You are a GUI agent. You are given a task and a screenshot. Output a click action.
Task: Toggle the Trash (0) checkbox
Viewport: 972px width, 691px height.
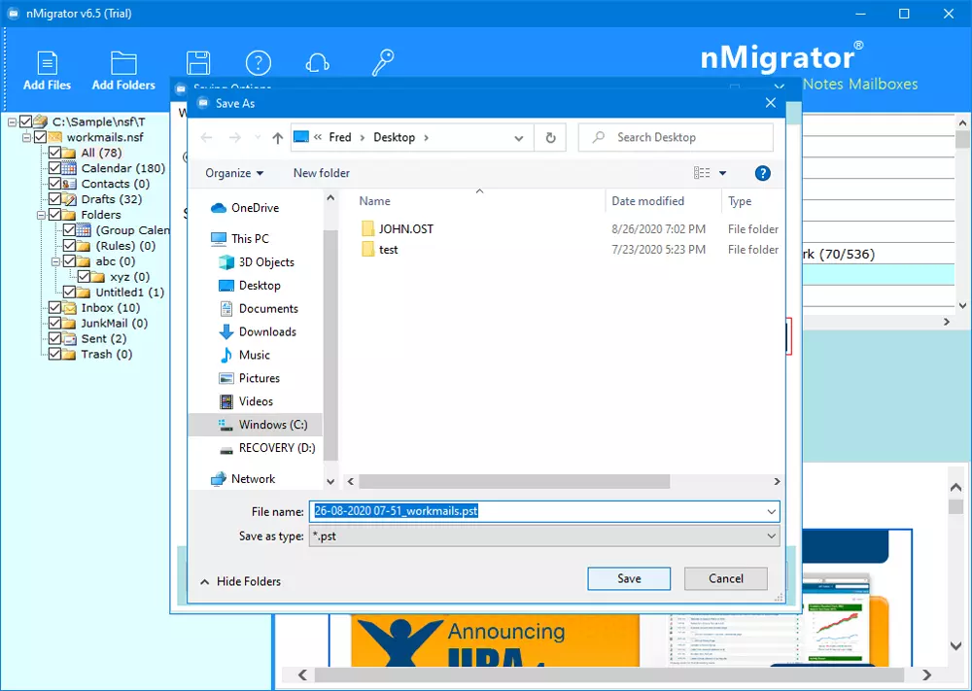pyautogui.click(x=54, y=354)
